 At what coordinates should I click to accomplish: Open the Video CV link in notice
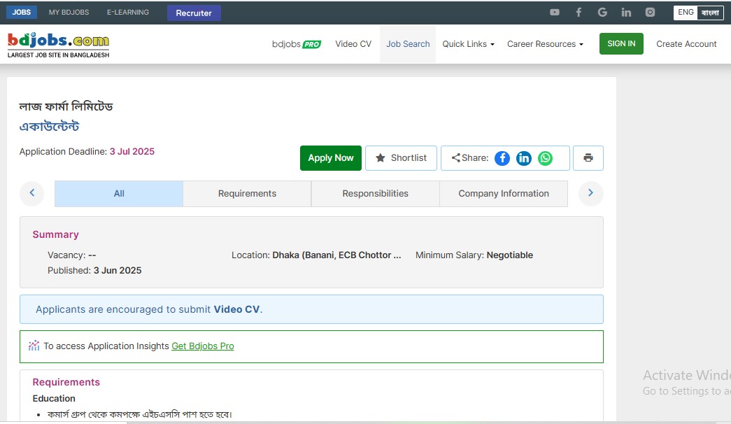coord(236,309)
